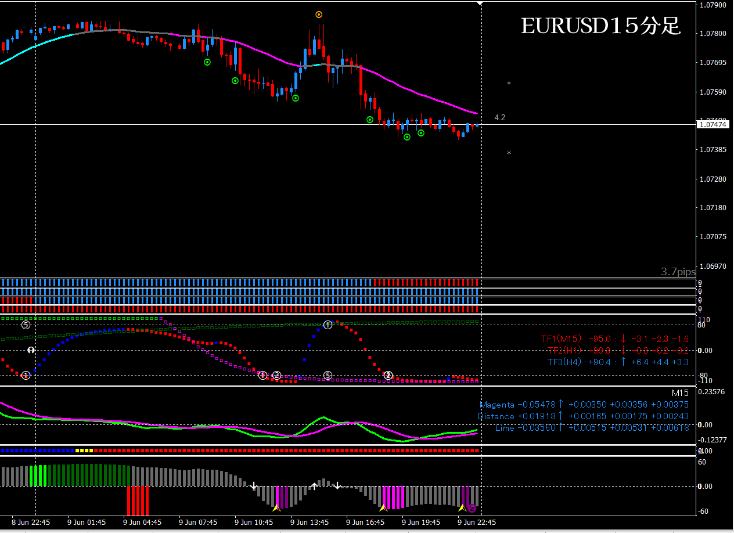Image resolution: width=734 pixels, height=533 pixels.
Task: Click the 9 Jun 04:45 time label
Action: [x=142, y=523]
